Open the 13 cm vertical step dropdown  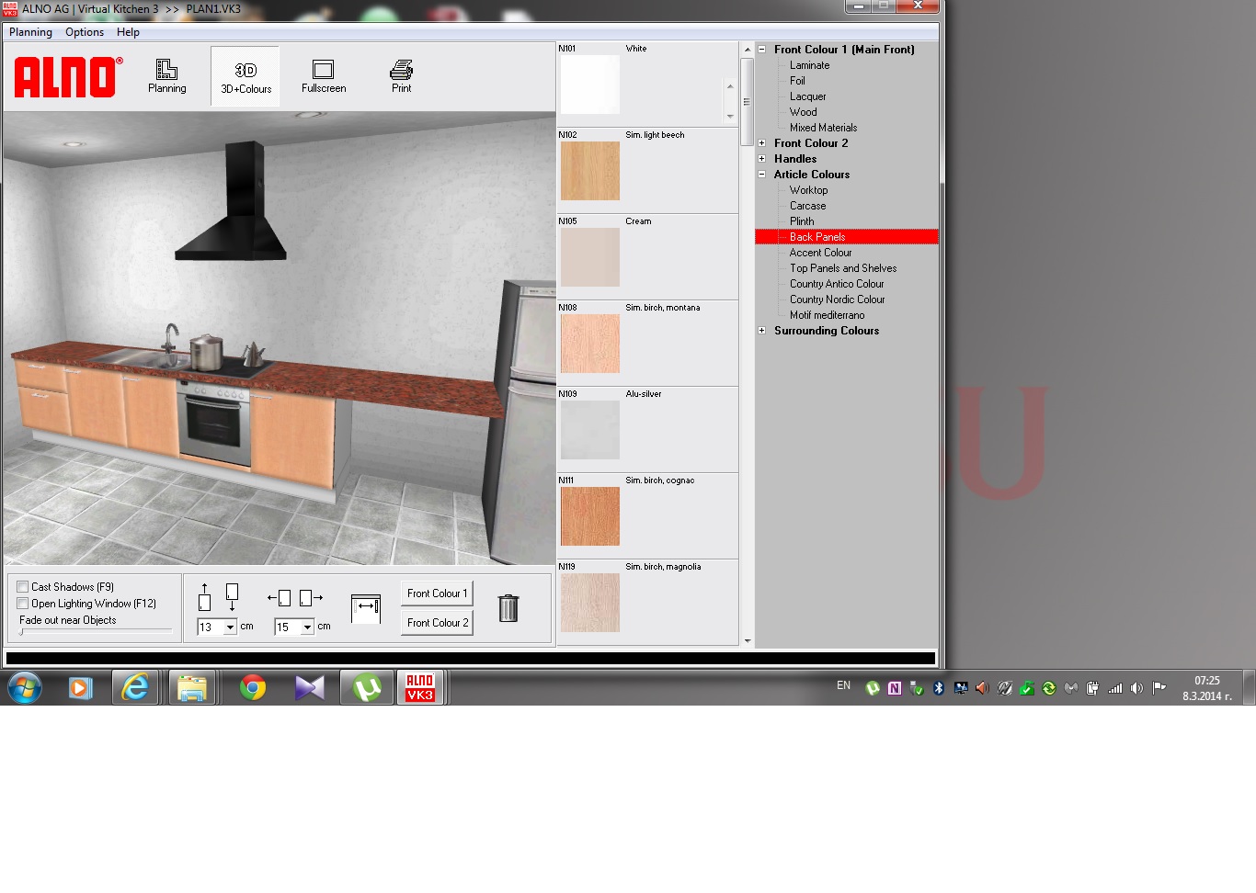click(x=230, y=627)
